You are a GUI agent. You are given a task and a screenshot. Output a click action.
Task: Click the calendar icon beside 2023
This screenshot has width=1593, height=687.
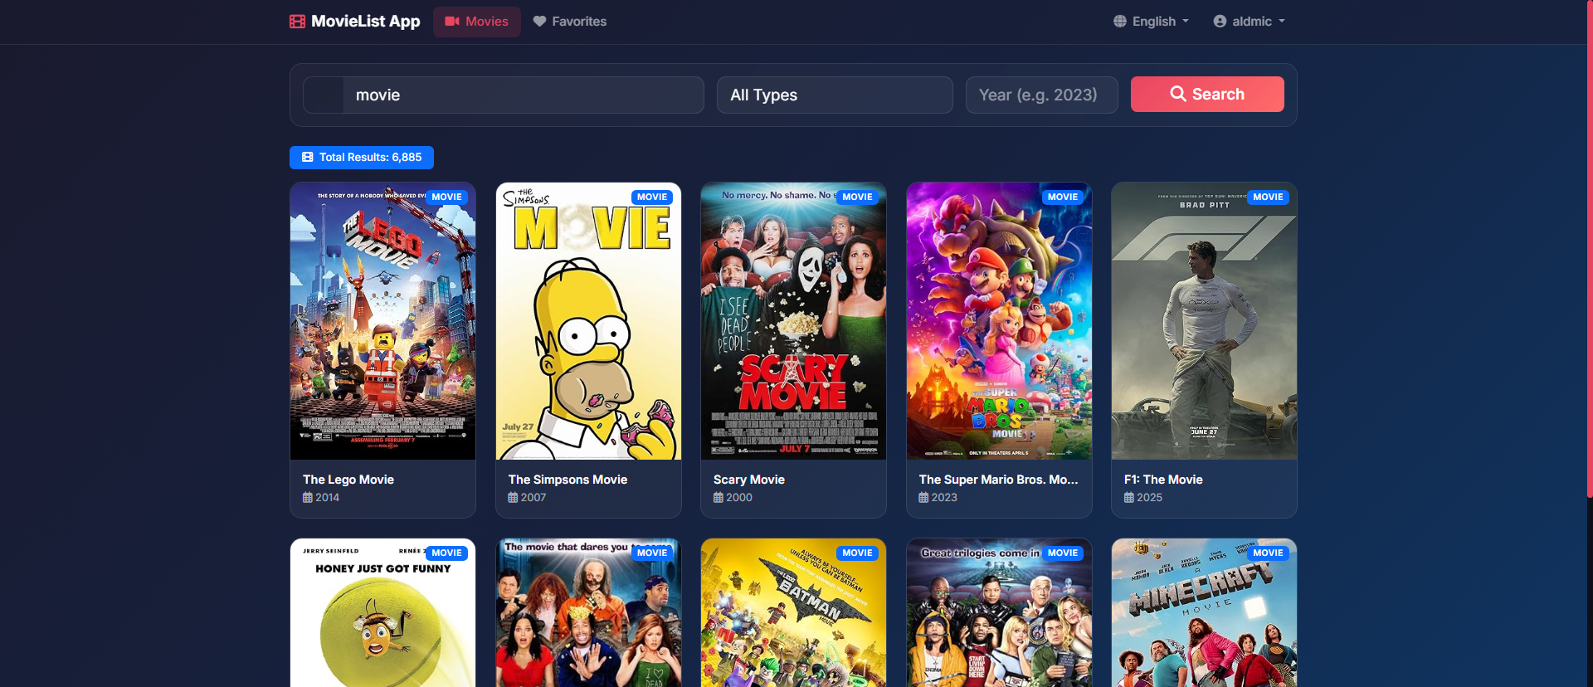click(923, 498)
